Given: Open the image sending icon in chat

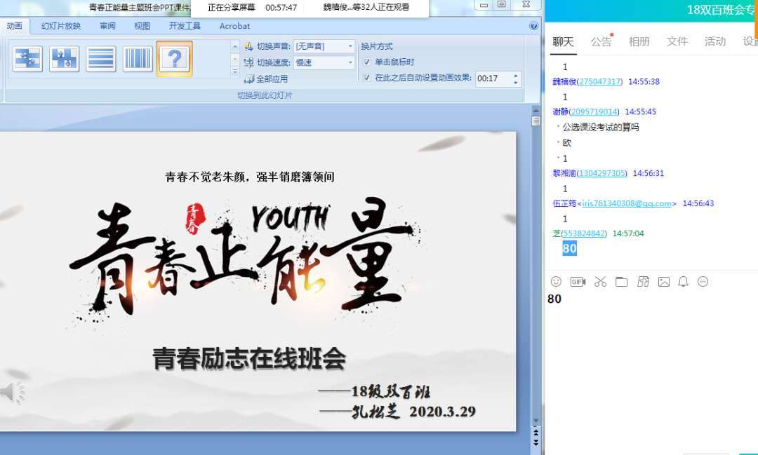Looking at the screenshot, I should pos(664,282).
